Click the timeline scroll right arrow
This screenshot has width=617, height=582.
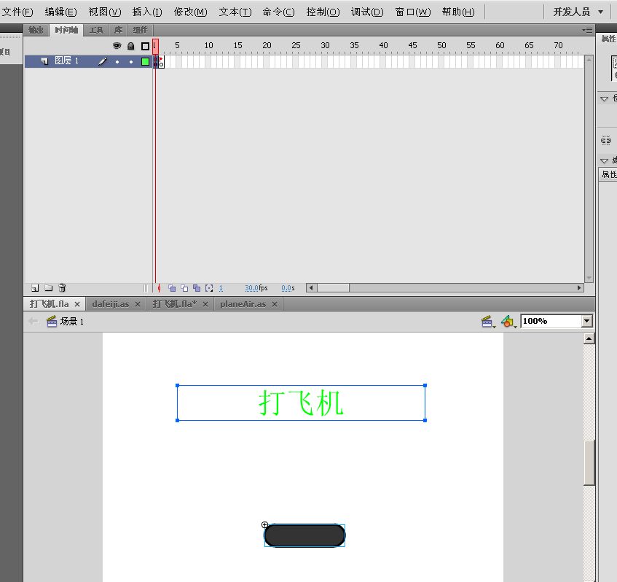click(x=579, y=287)
